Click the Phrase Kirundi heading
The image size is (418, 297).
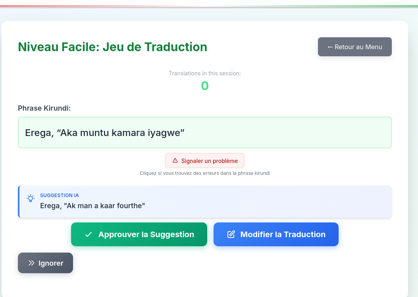(44, 108)
